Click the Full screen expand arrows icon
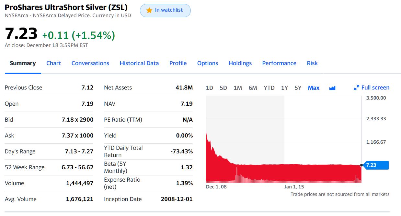Viewport: 401px width, 216px height. [357, 88]
